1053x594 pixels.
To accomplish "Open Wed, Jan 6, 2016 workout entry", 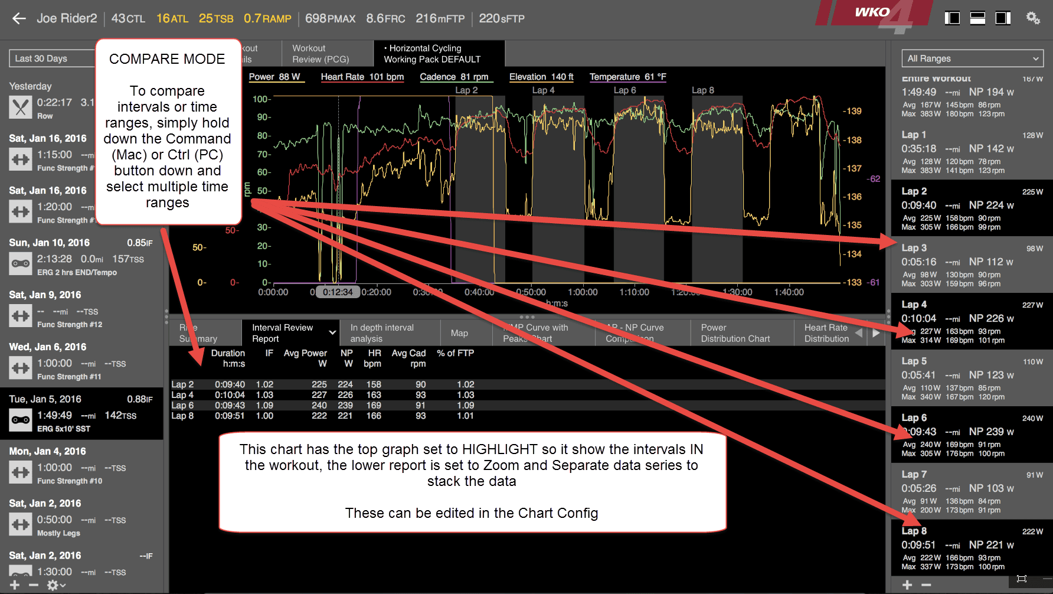I will (x=81, y=361).
